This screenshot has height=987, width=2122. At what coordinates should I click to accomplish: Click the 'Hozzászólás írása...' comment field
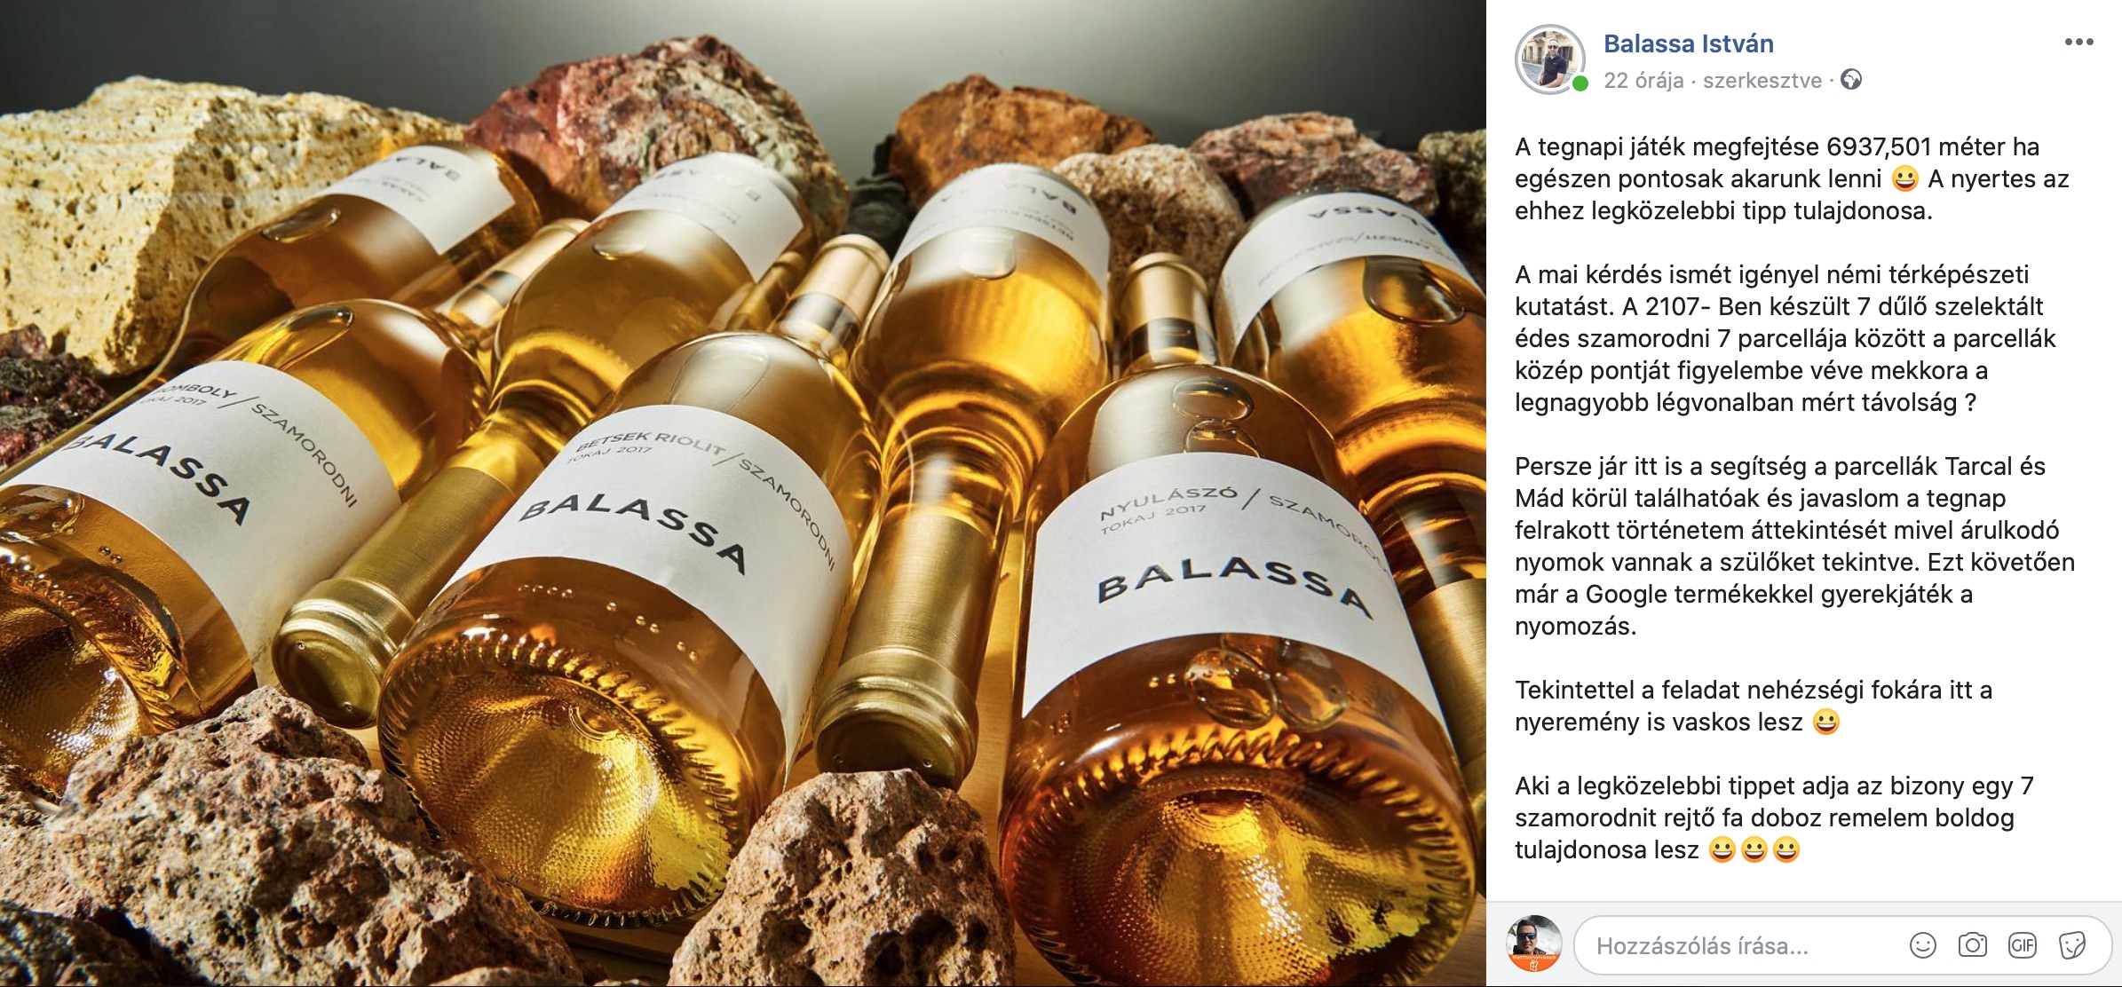tap(1740, 945)
